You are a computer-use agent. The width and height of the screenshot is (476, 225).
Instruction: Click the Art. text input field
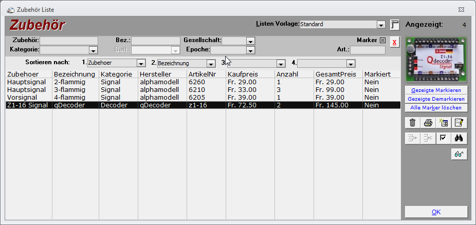click(368, 50)
